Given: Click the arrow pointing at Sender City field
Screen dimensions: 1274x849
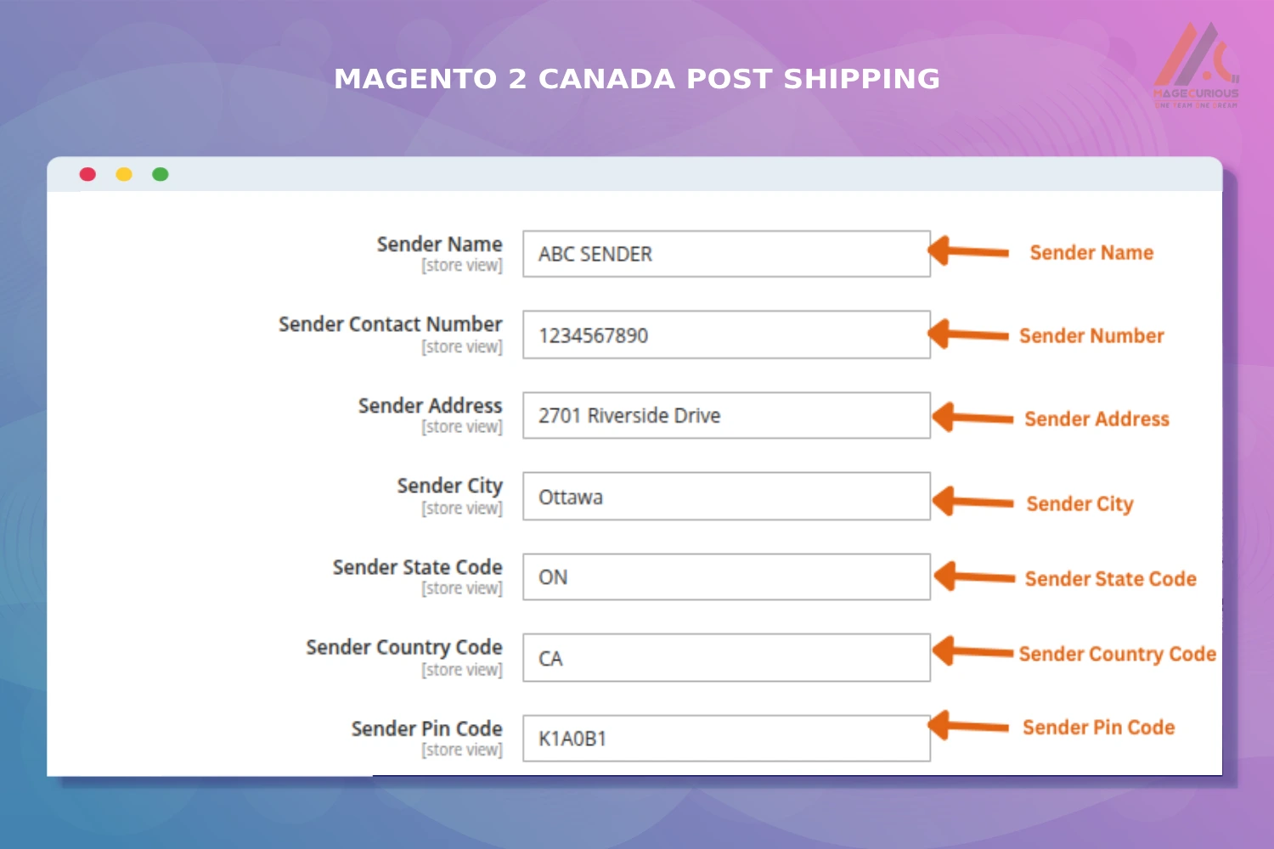Looking at the screenshot, I should coord(972,501).
